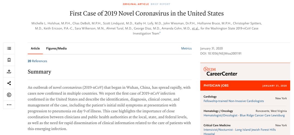Open Fellowship-trained Non-Invasive Cardiologists job listing
Viewport: 294px width, 135px height.
click(x=234, y=101)
